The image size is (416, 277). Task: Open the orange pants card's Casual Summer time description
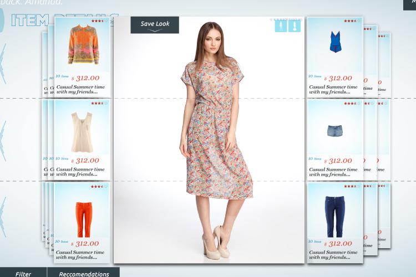[x=80, y=255]
